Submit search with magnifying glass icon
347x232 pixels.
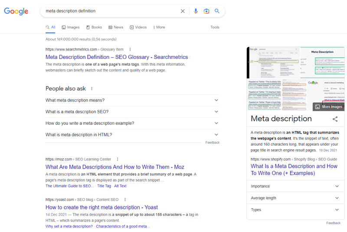pyautogui.click(x=217, y=11)
